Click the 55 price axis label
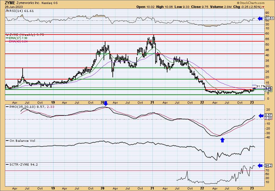 pyautogui.click(x=267, y=39)
